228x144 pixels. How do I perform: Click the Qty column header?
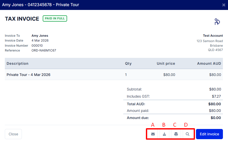click(128, 63)
